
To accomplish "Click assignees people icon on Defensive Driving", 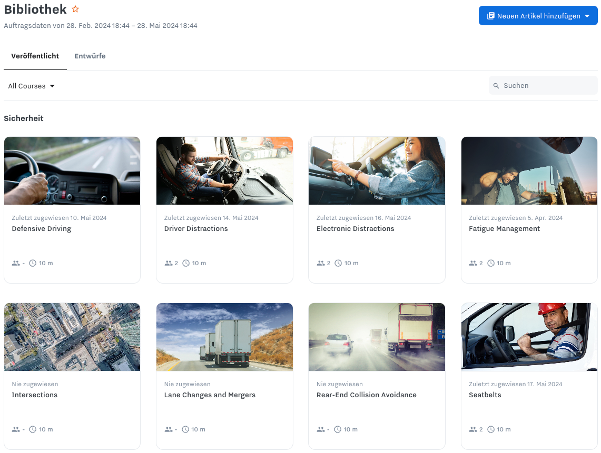I will (x=16, y=263).
